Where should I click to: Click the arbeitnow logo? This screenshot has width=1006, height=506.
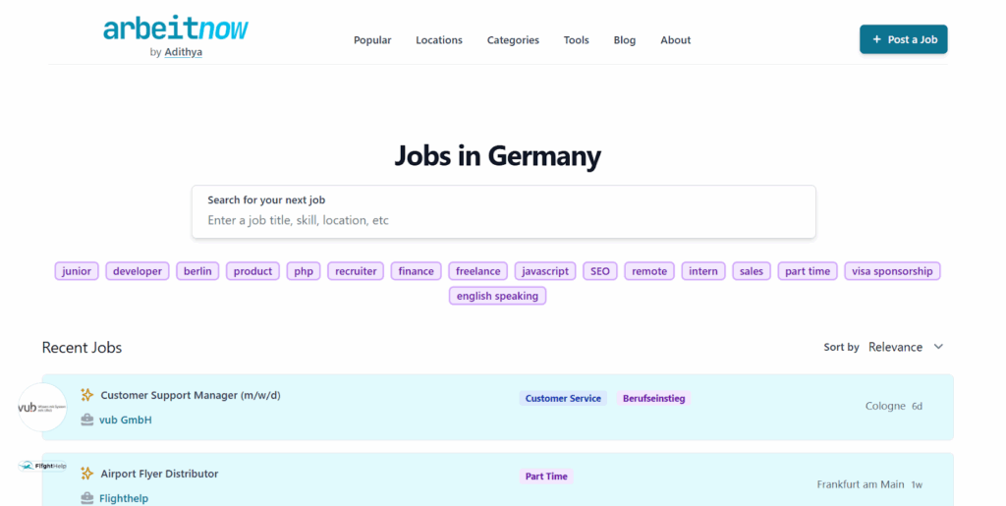coord(176,29)
